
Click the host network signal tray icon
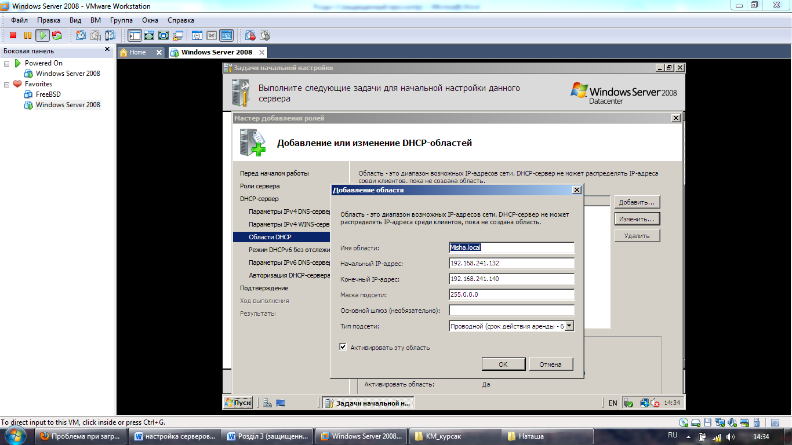pos(717,436)
